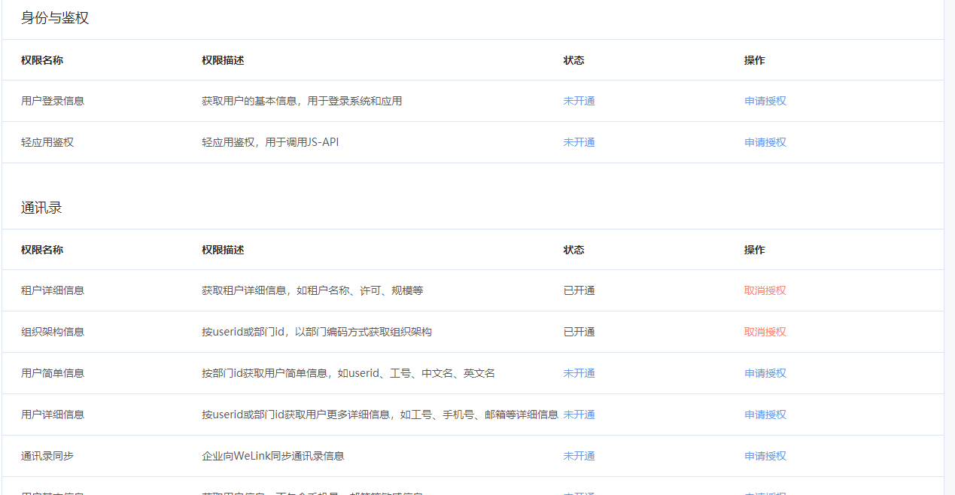This screenshot has width=955, height=495.
Task: Click 未开通 status of 用户详细信息
Action: pos(579,415)
